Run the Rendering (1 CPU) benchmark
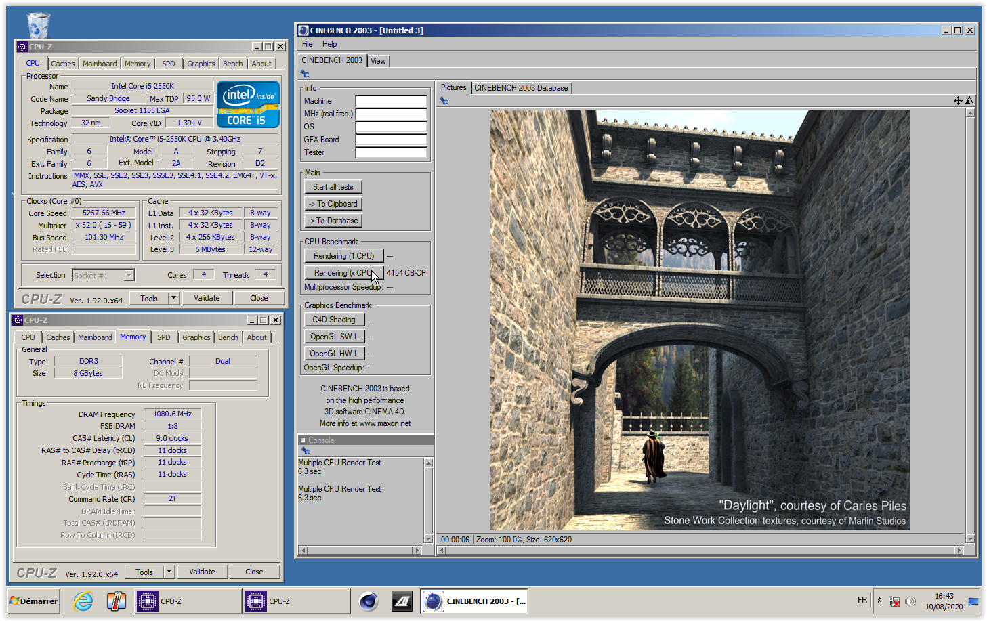Viewport: 987px width, 621px height. coord(344,256)
